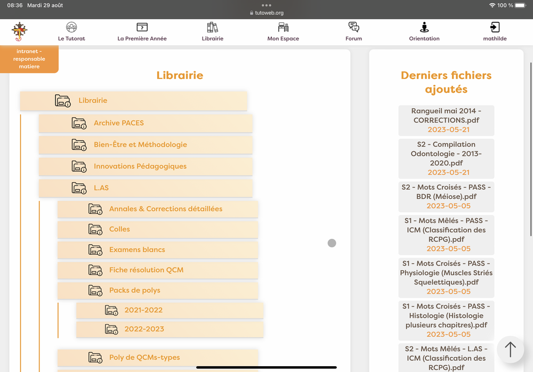Open the 2021-2022 subfolder
The image size is (533, 372).
[143, 310]
